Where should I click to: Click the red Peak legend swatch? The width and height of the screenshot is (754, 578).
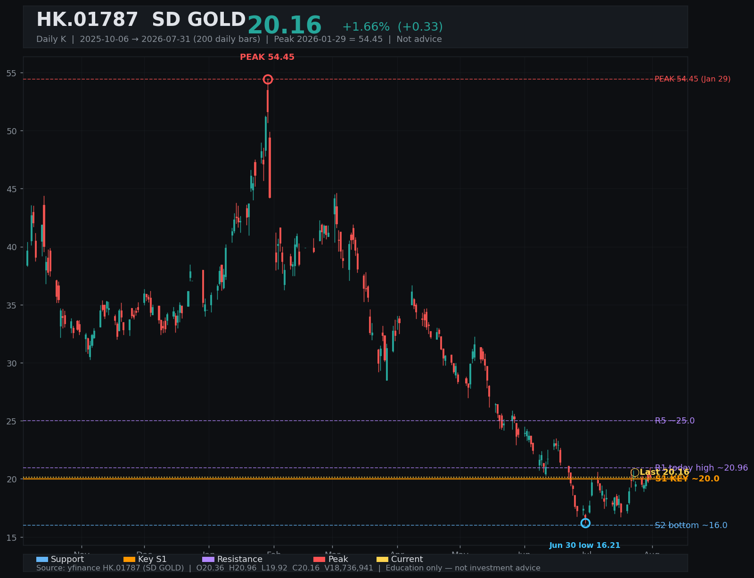(x=320, y=559)
